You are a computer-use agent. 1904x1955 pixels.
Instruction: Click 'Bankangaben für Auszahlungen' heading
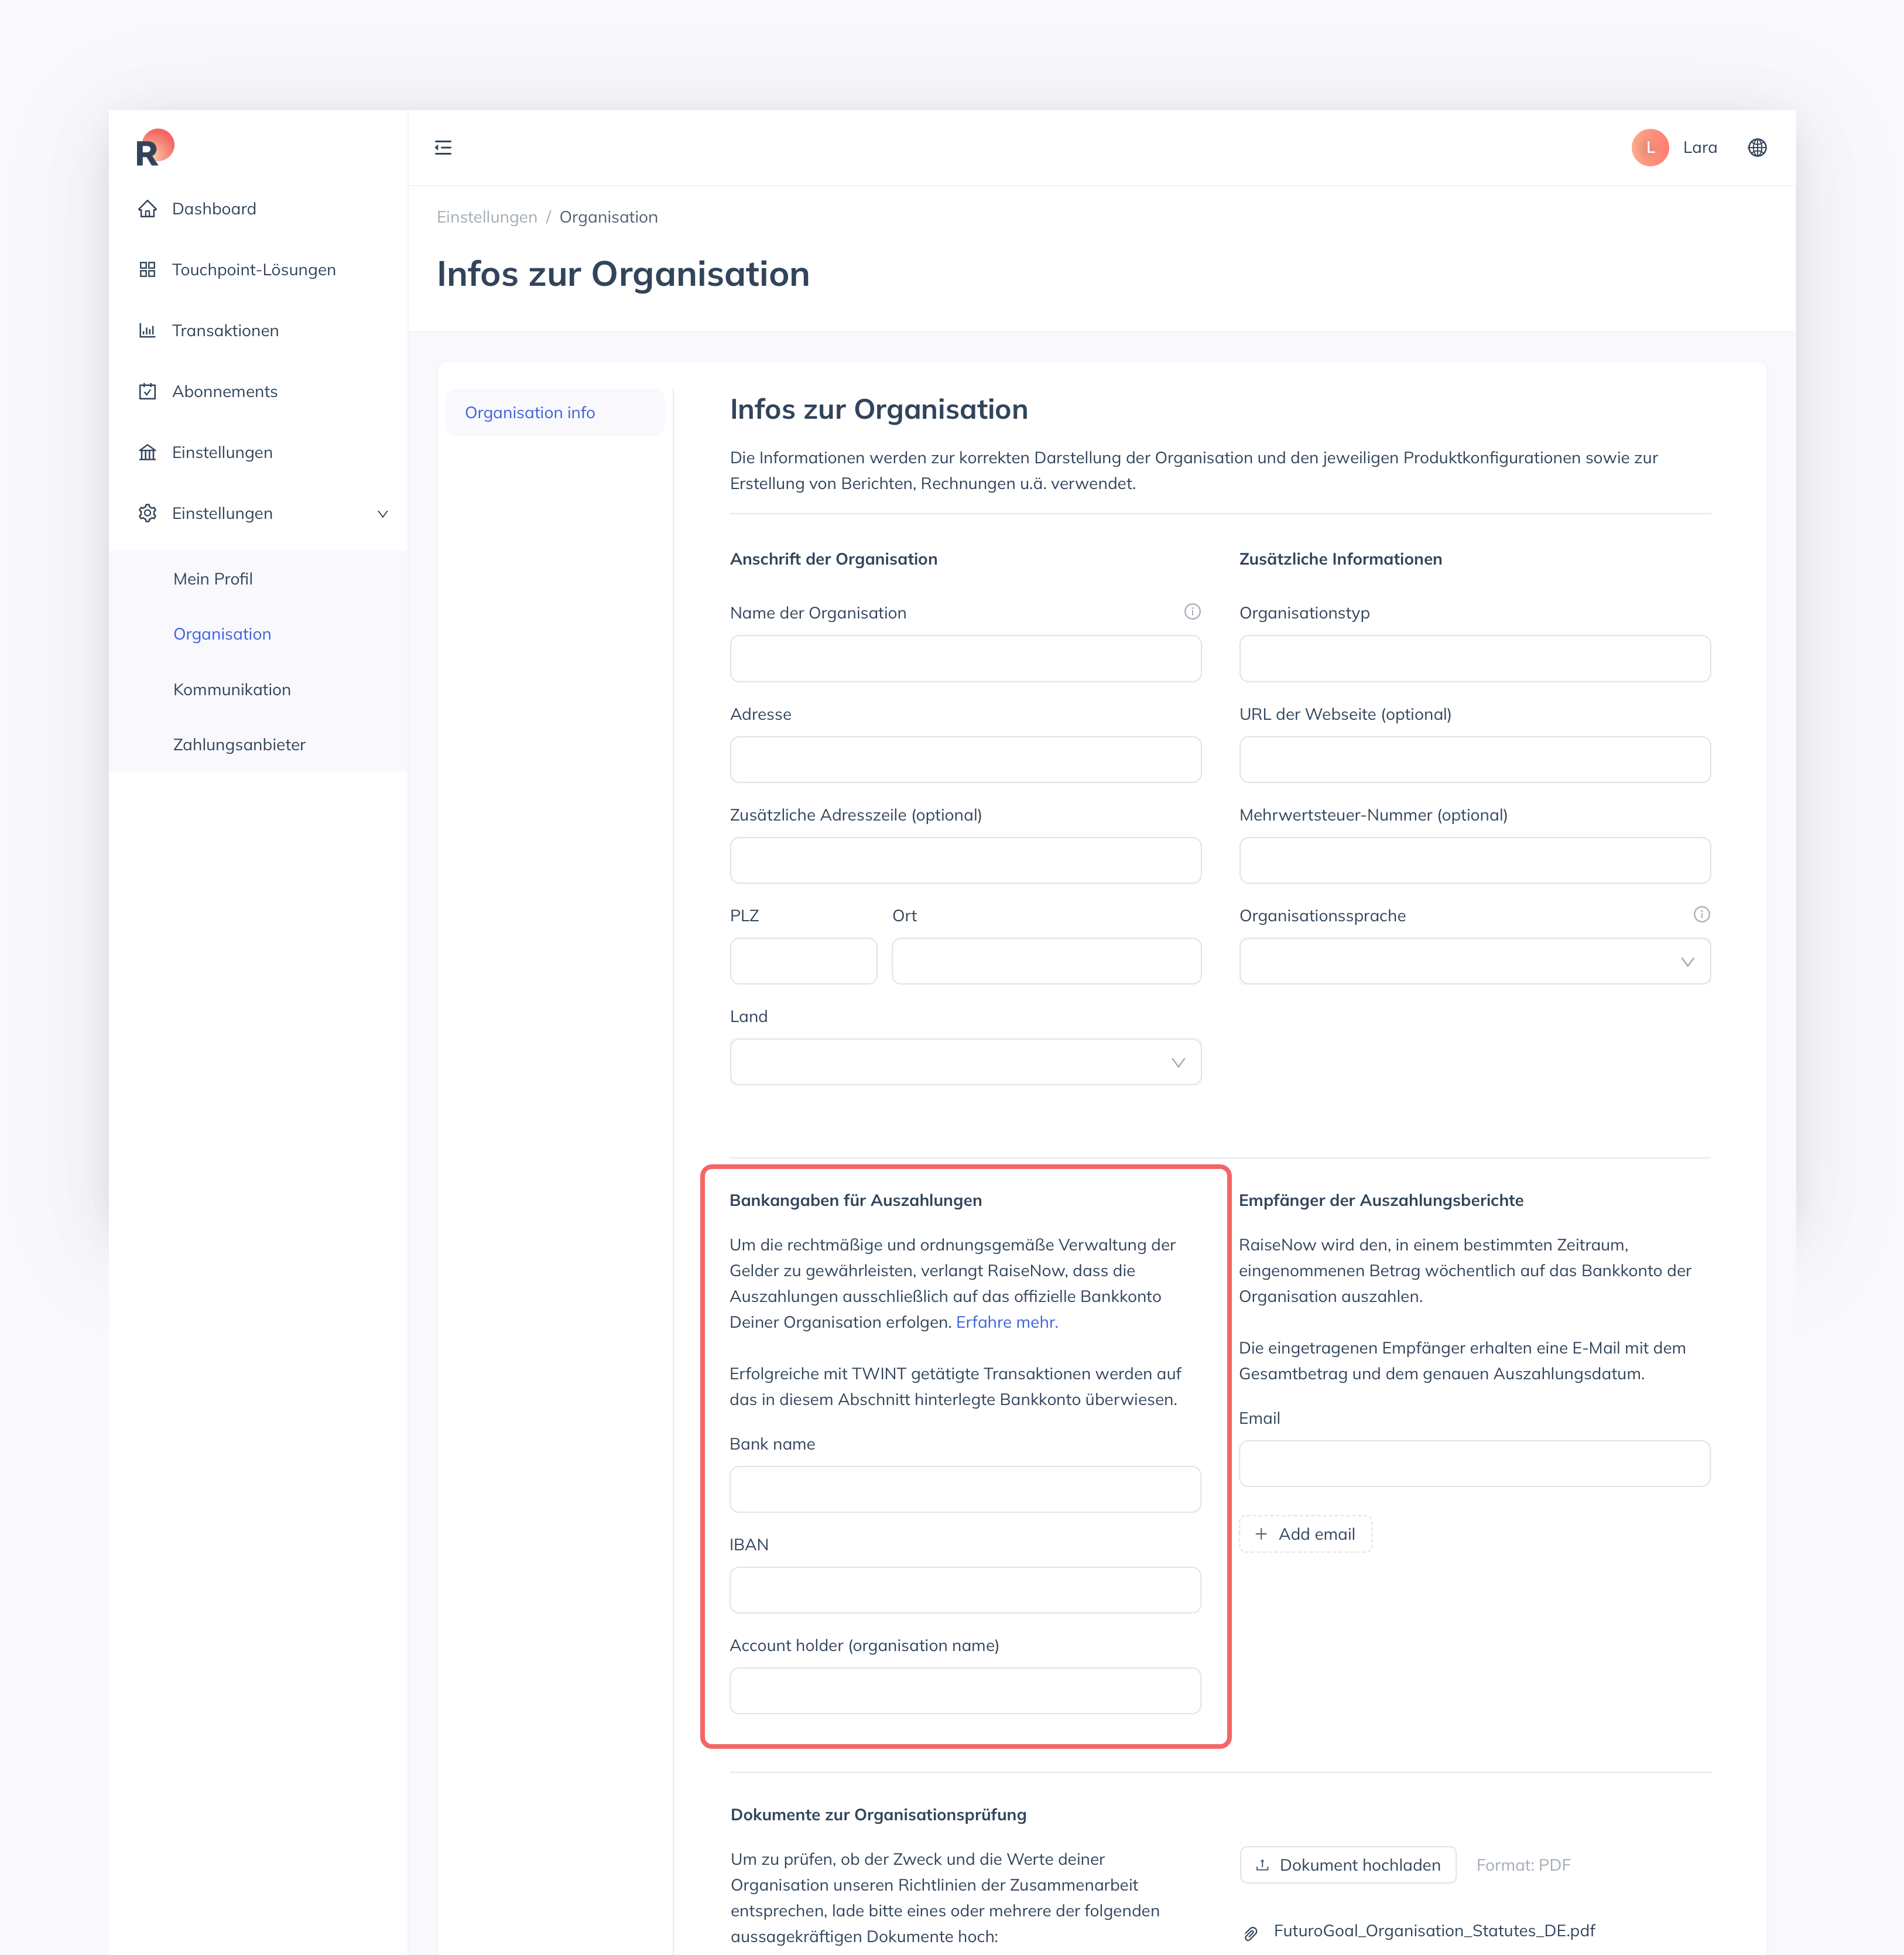pyautogui.click(x=855, y=1199)
